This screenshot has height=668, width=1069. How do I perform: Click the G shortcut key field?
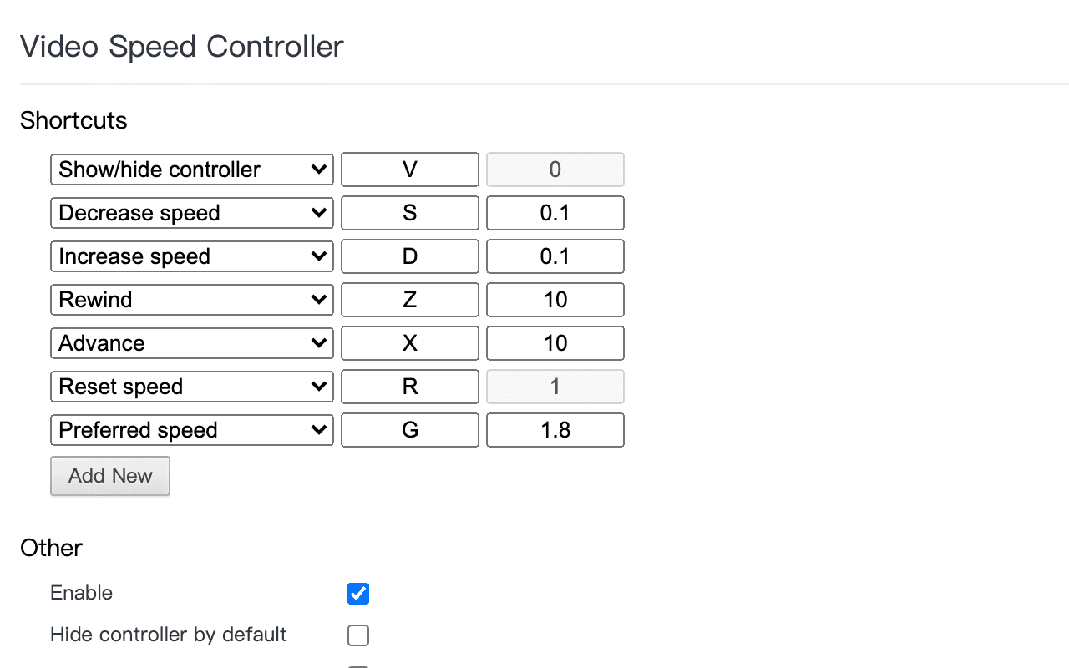point(409,430)
